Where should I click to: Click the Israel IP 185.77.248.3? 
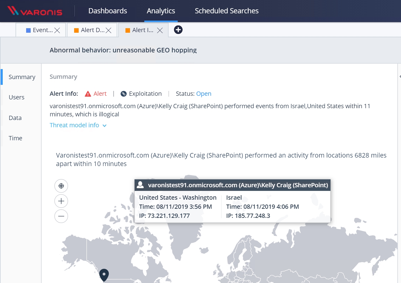248,216
